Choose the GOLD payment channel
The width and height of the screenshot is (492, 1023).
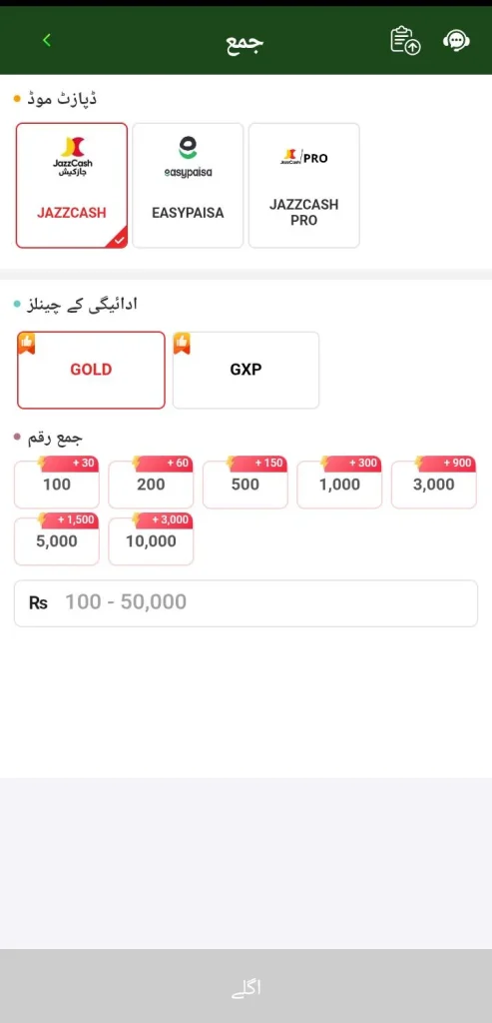[x=91, y=370]
